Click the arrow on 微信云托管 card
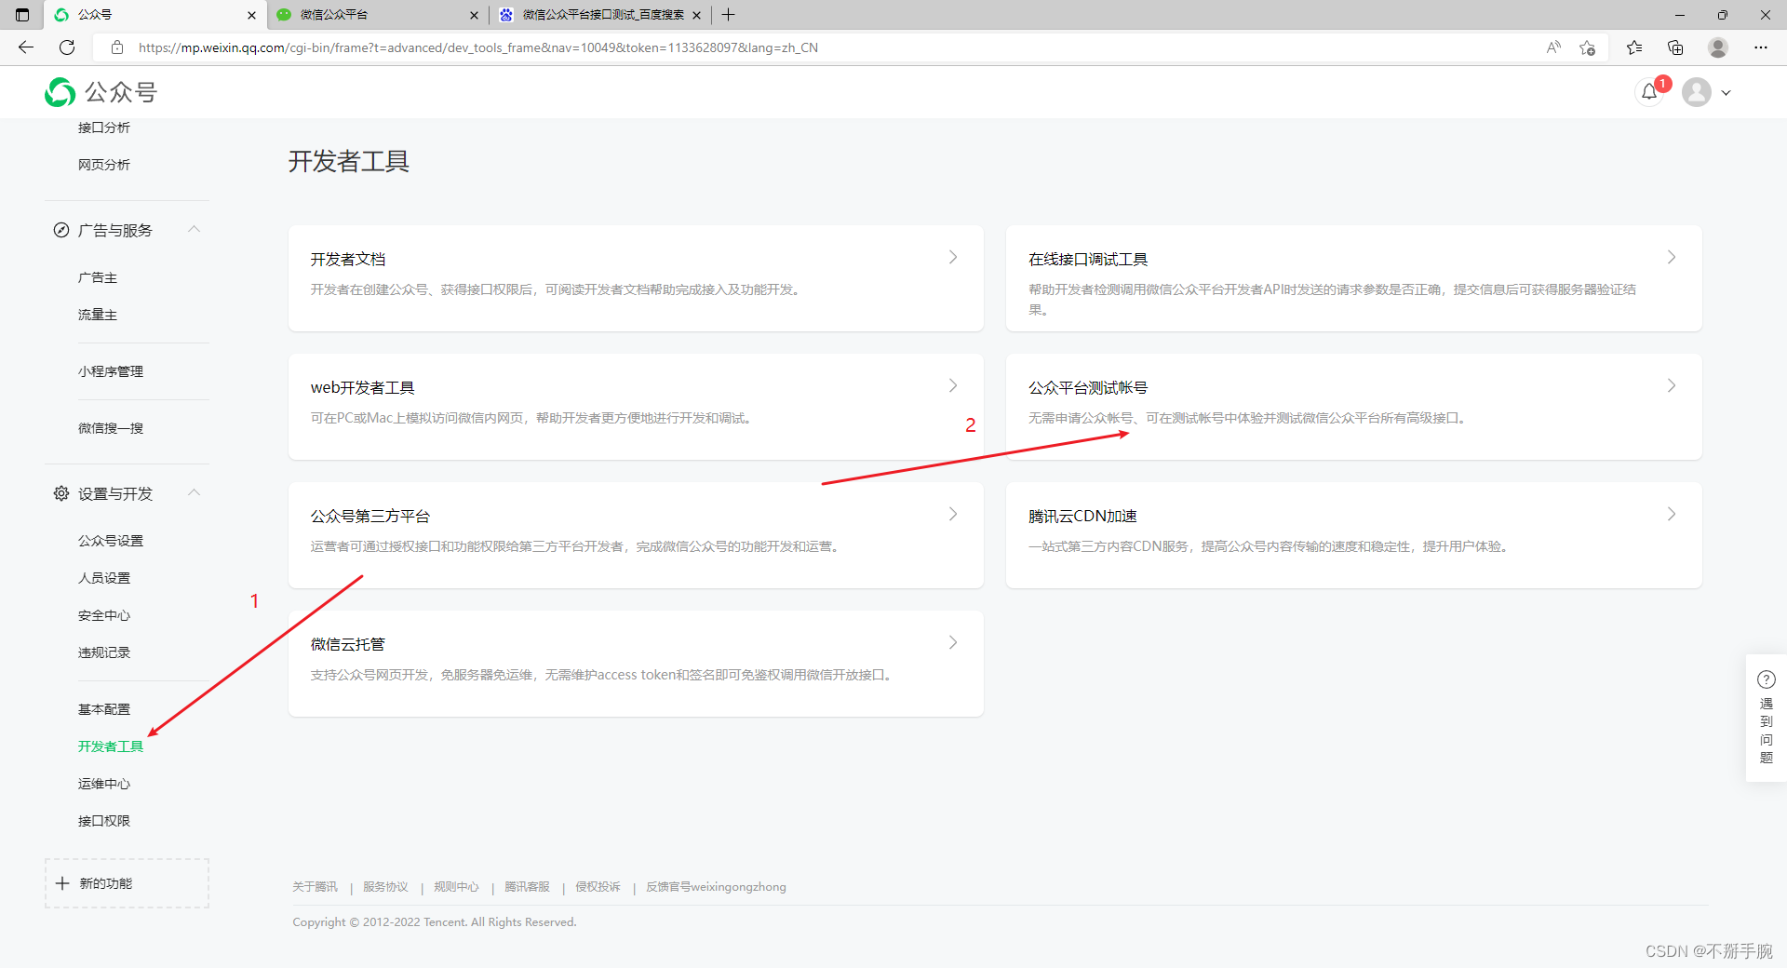The width and height of the screenshot is (1787, 968). pos(953,643)
